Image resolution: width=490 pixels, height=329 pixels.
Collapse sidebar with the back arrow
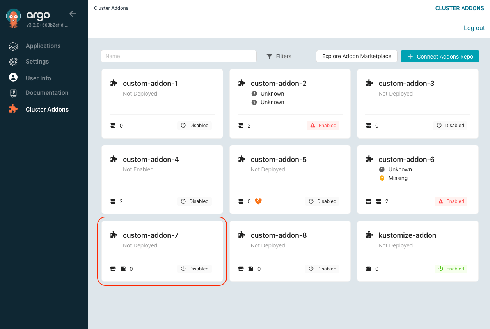coord(73,14)
